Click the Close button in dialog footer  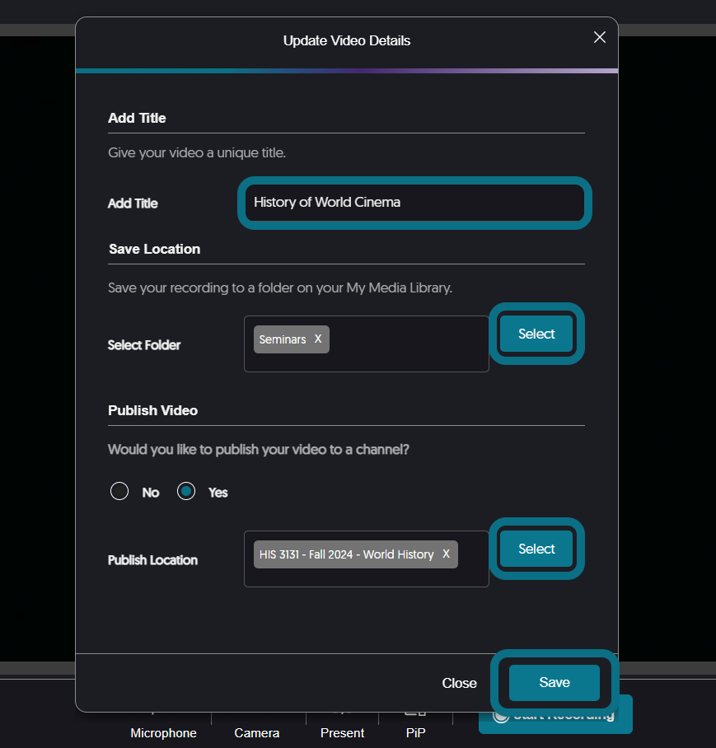point(459,683)
